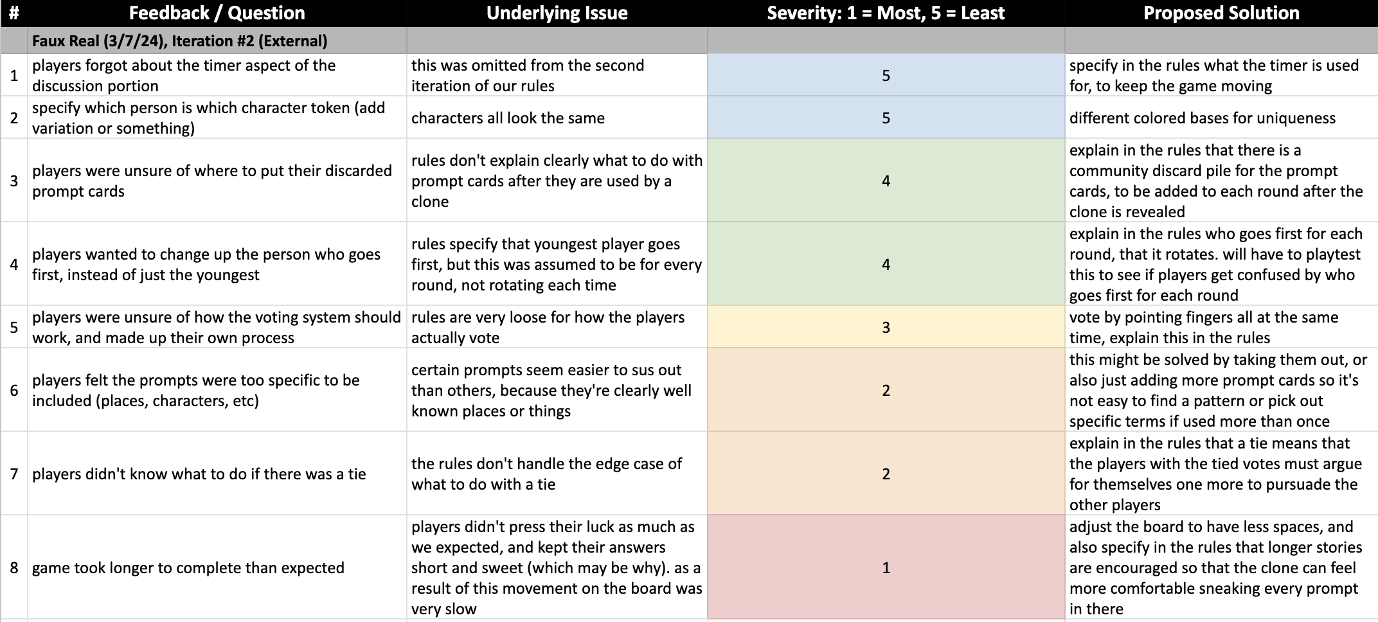This screenshot has width=1378, height=622.
Task: Click 'different colored bases for uniqueness' cell
Action: click(x=1221, y=118)
